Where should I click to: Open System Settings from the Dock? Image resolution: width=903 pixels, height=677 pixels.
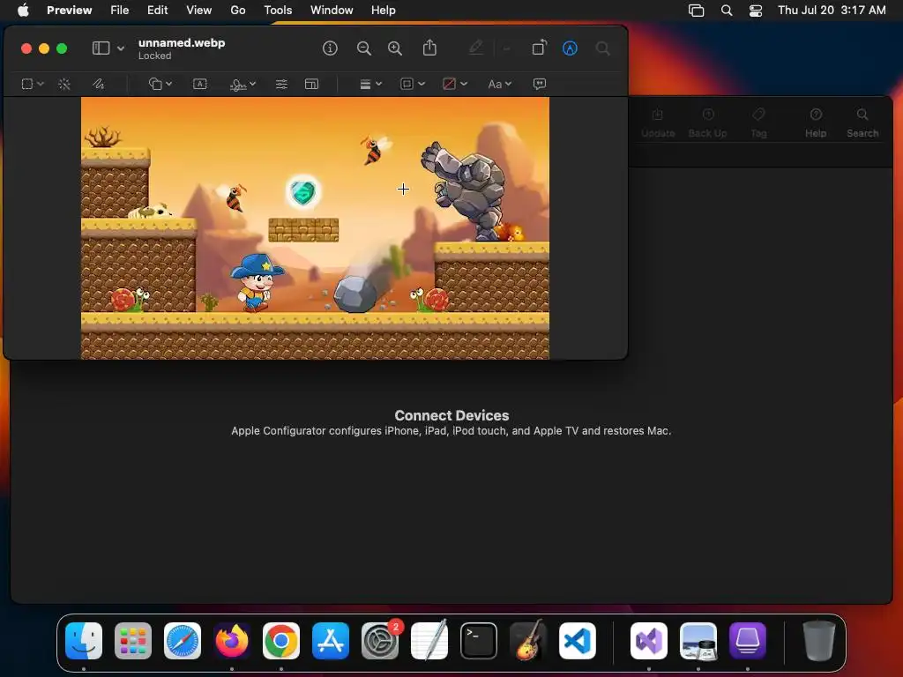[x=380, y=641]
